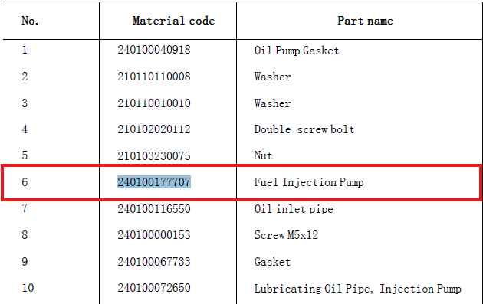Select the Oil Pump Gasket entry

click(x=297, y=51)
